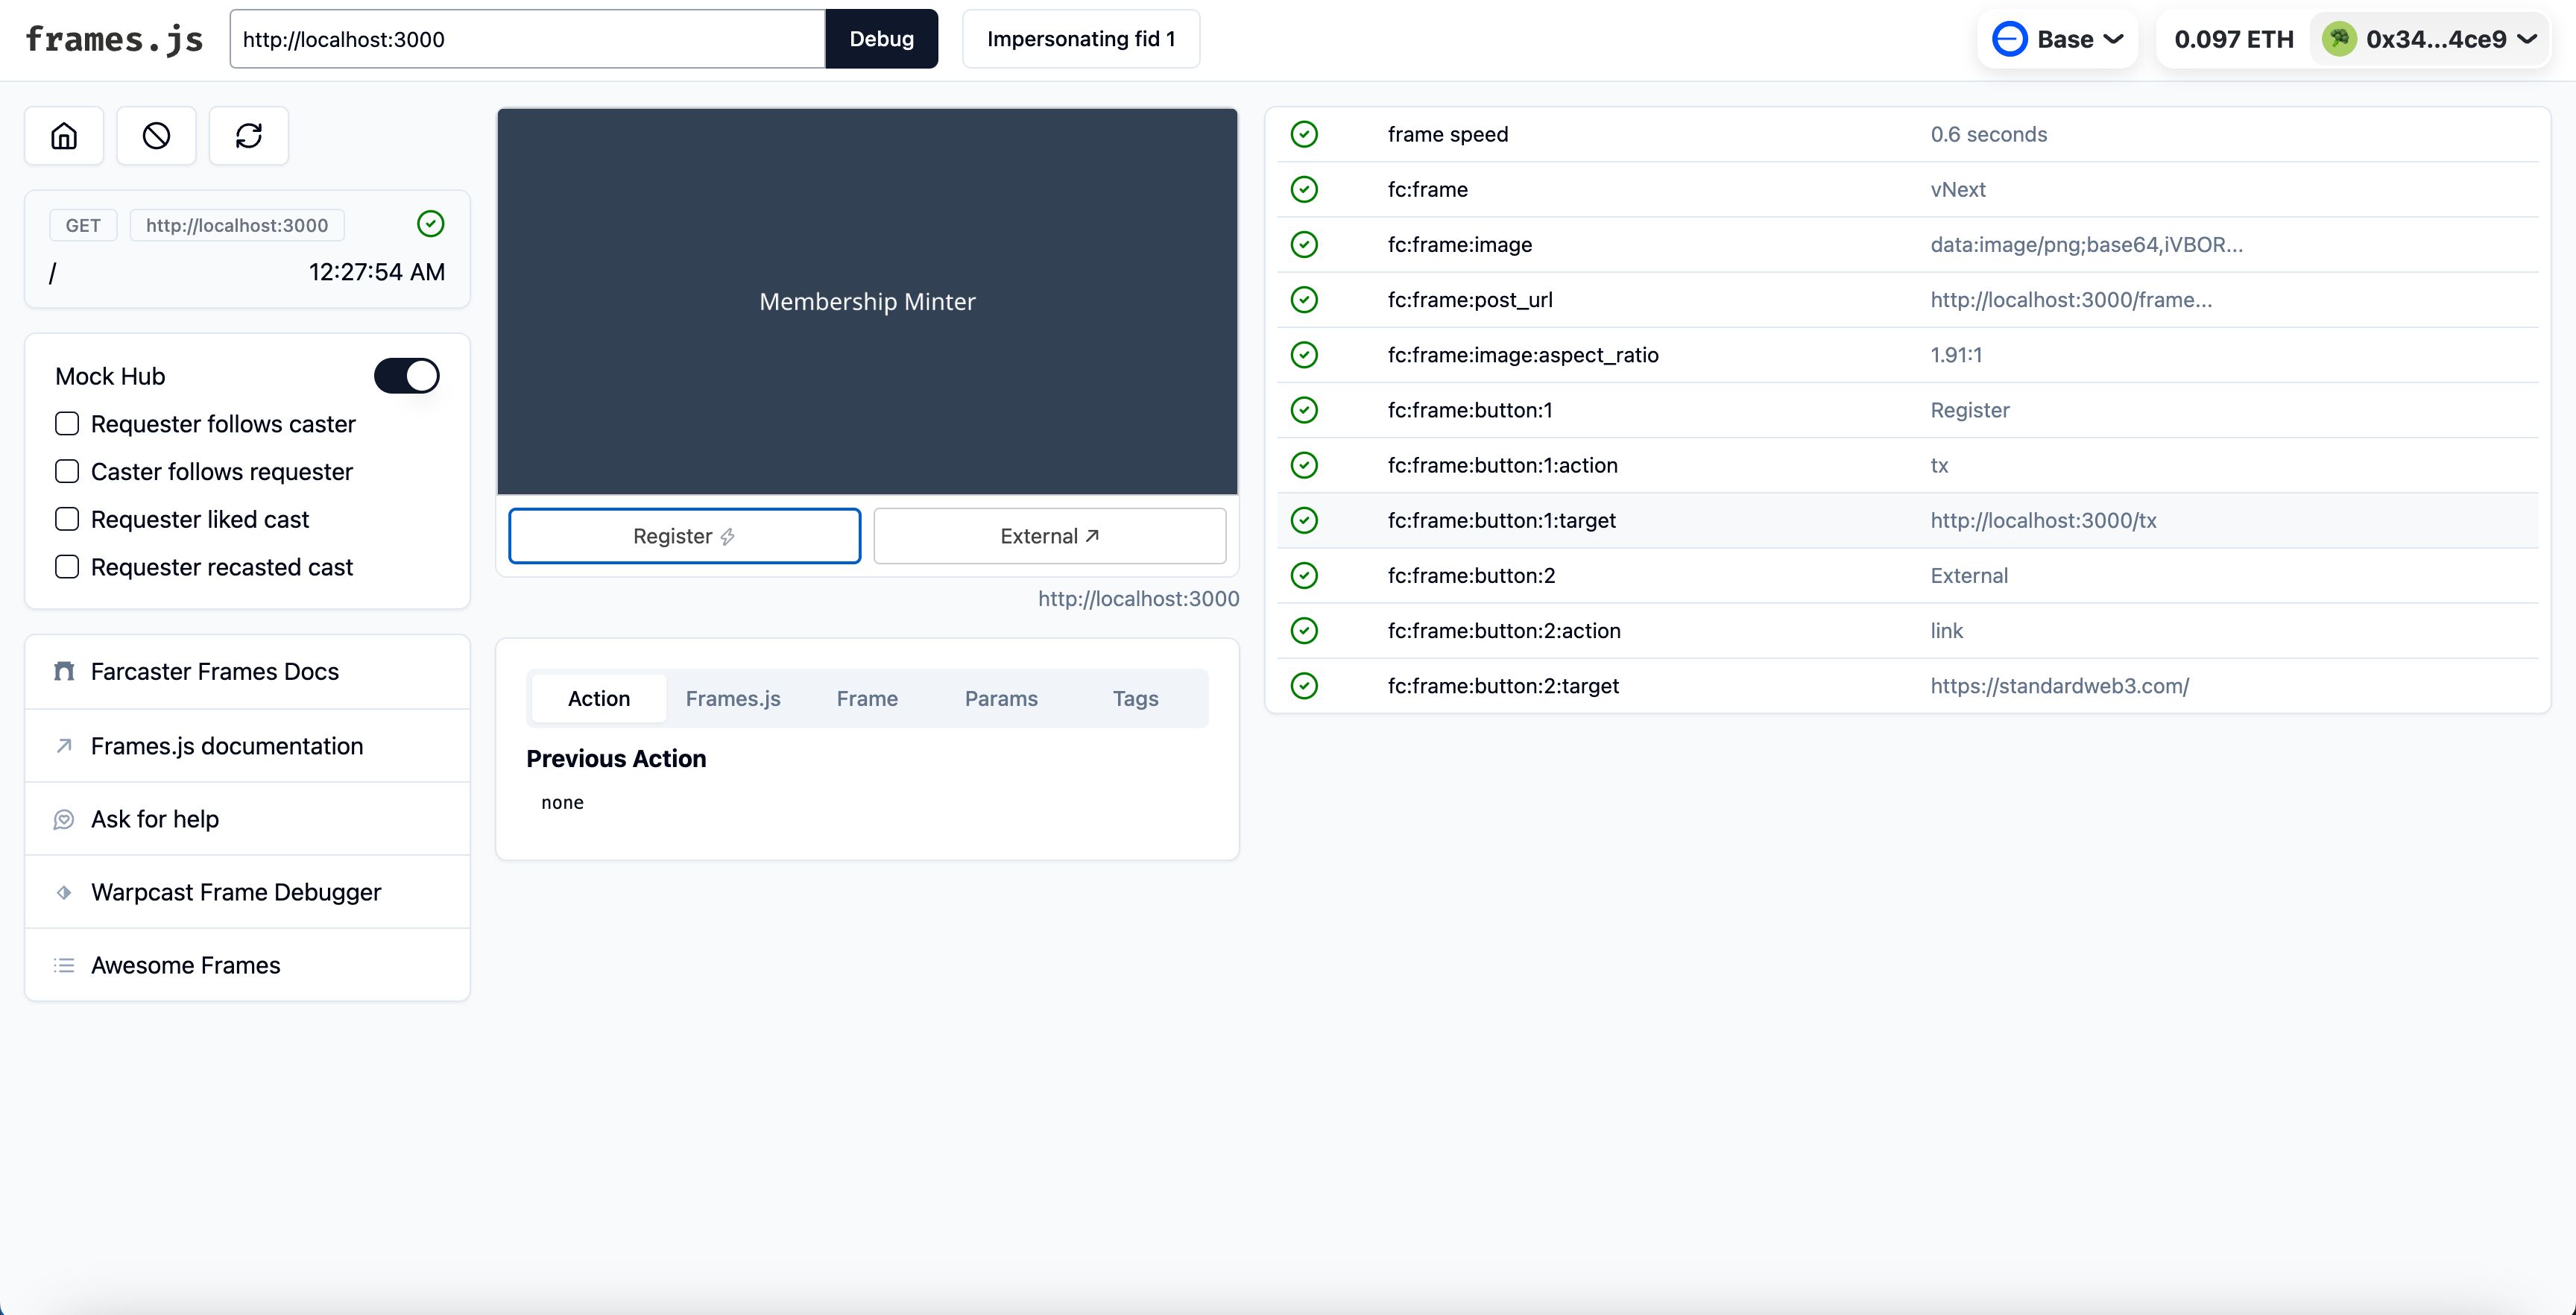
Task: Enable Requester liked cast checkbox
Action: [x=67, y=518]
